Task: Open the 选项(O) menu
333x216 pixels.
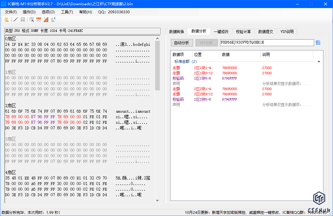Action: click(48, 12)
